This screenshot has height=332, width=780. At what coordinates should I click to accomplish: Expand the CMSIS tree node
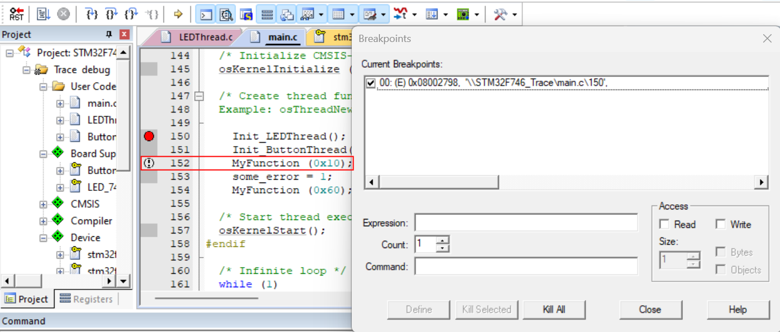tap(43, 204)
